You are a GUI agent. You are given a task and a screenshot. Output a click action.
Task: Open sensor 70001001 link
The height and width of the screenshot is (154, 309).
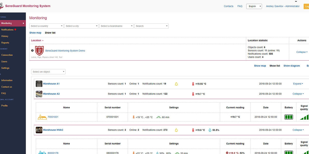(53, 117)
